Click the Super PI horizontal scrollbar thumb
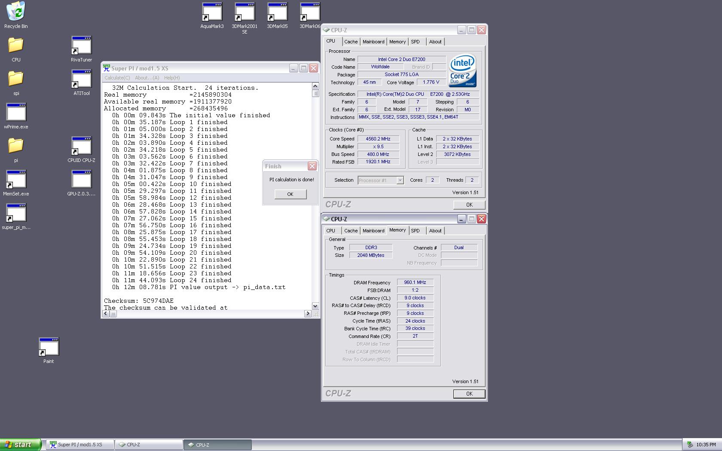 (113, 314)
